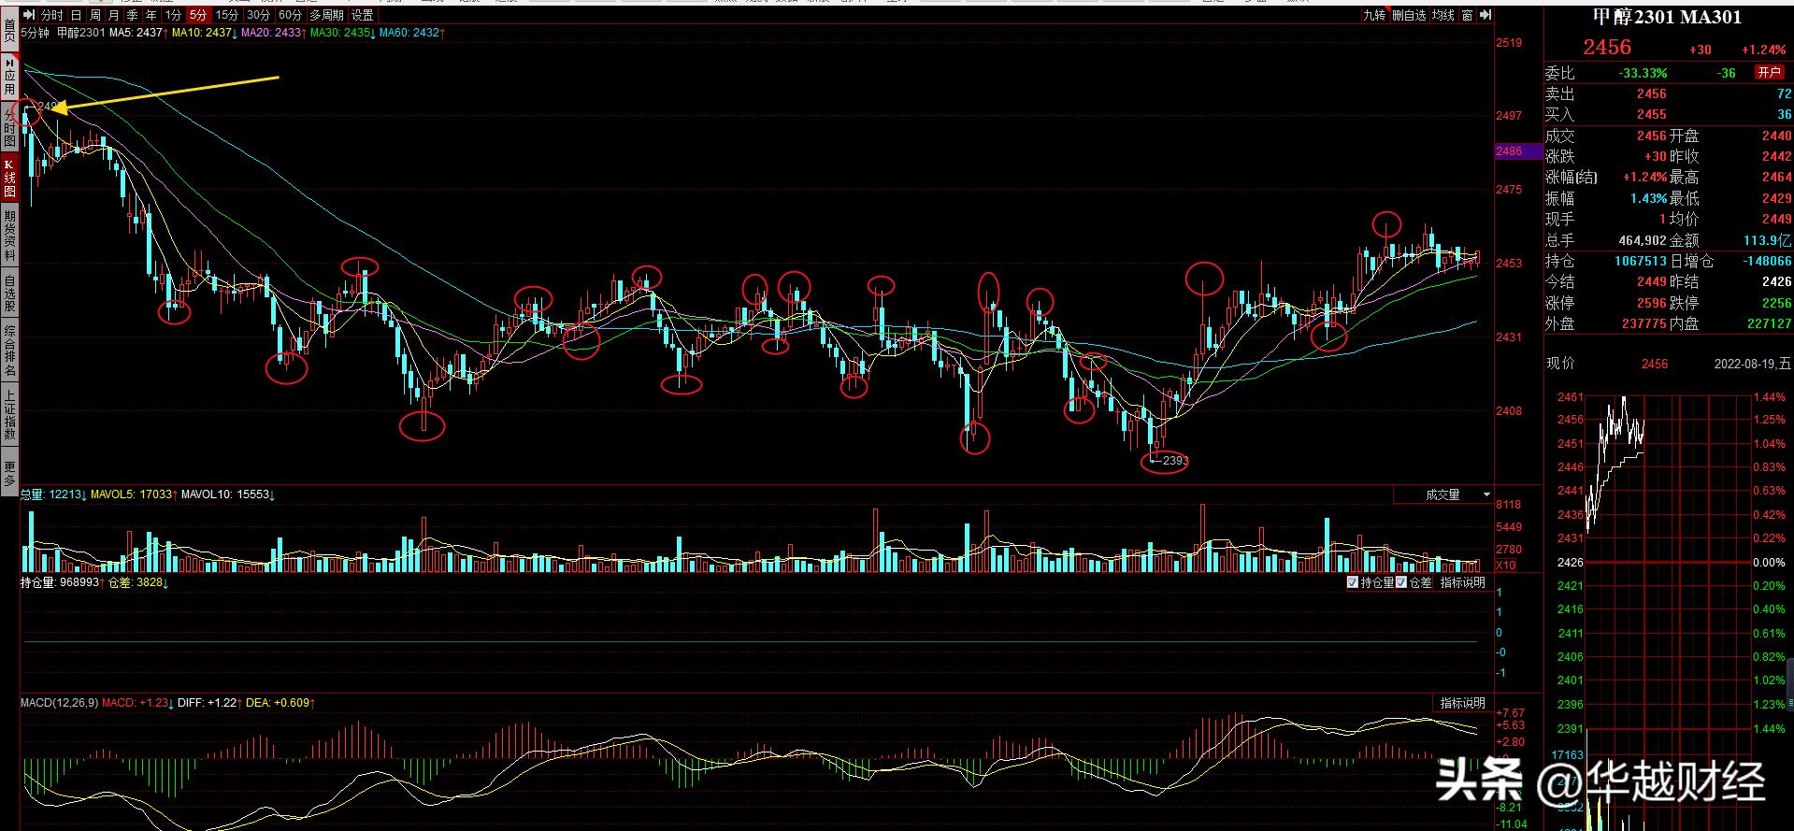Image resolution: width=1794 pixels, height=831 pixels.
Task: Open the 上证指数 sidebar tab
Action: point(10,415)
